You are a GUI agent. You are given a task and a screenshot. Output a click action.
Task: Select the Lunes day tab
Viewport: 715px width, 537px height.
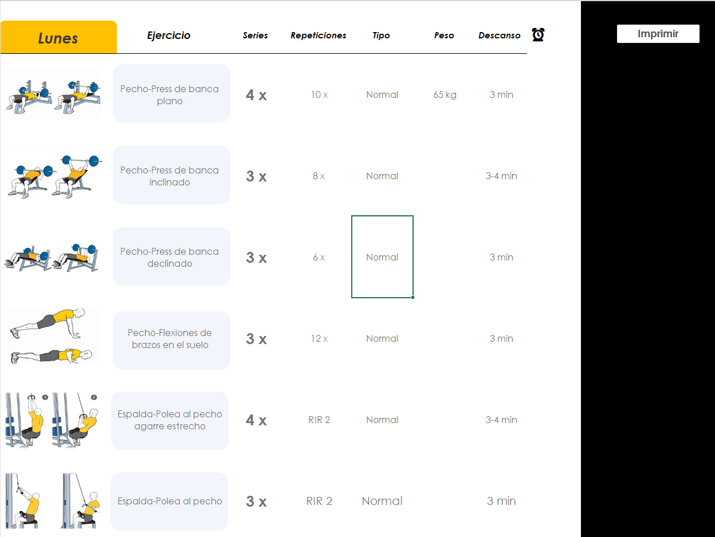[58, 38]
